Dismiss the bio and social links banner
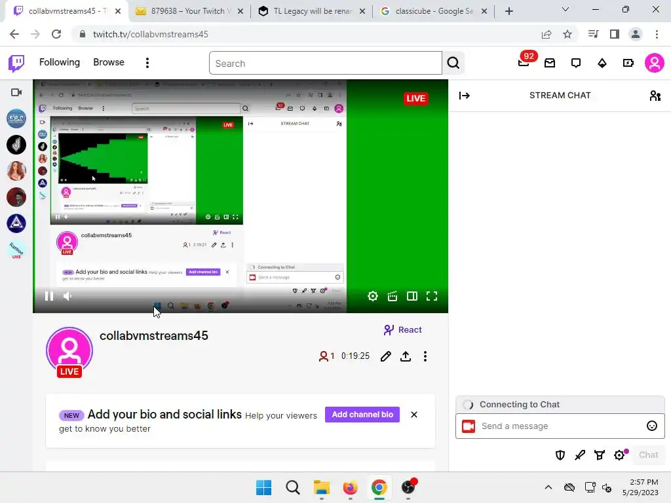The width and height of the screenshot is (671, 503). (414, 415)
